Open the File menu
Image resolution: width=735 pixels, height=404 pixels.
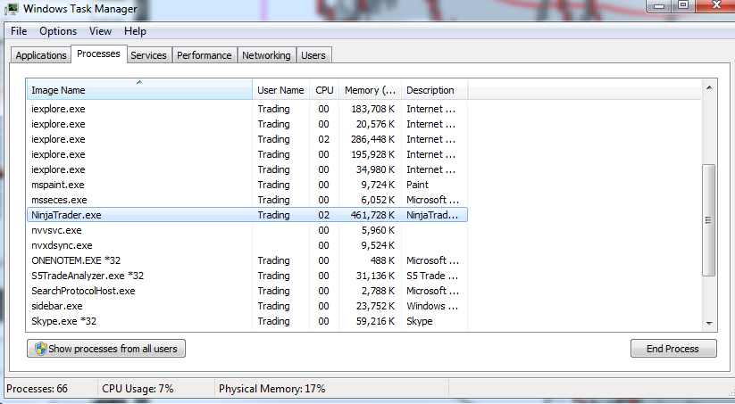19,31
